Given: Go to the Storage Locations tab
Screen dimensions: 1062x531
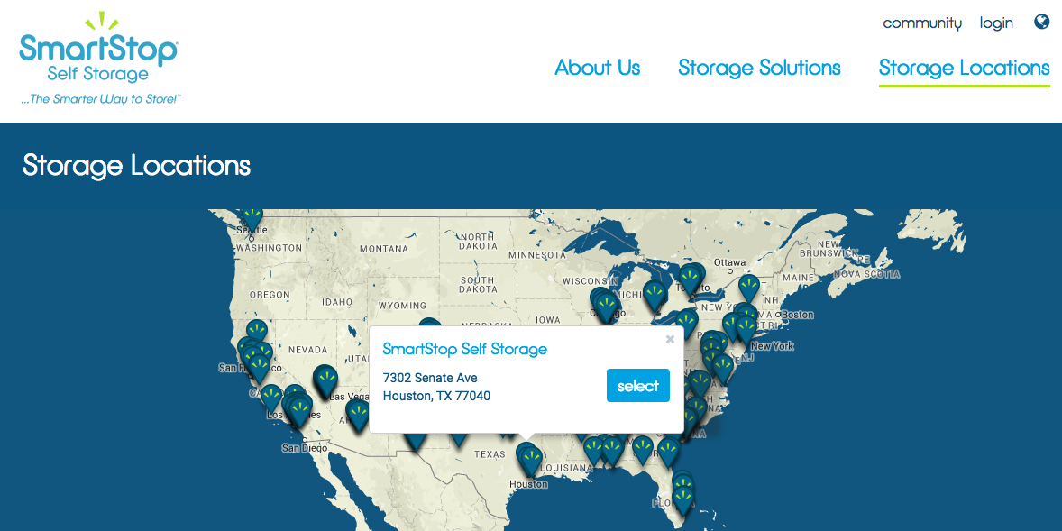Looking at the screenshot, I should [x=964, y=68].
